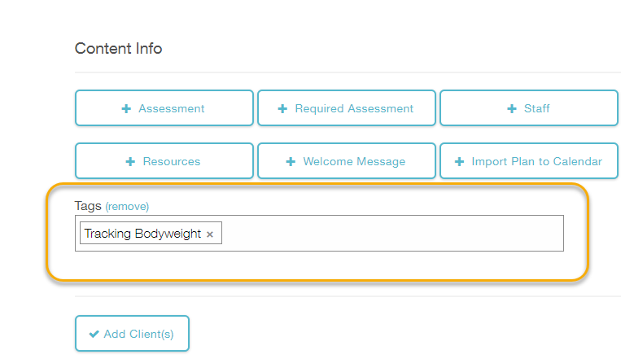Click the Add Client(s) button
The height and width of the screenshot is (359, 621).
[x=132, y=334]
